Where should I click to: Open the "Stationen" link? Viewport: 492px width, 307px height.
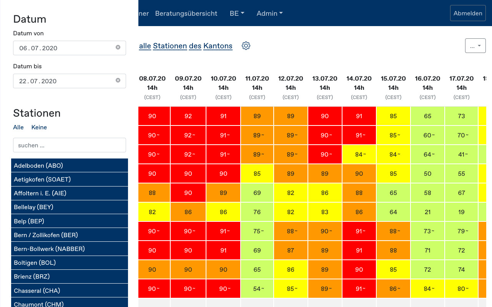[x=170, y=46]
